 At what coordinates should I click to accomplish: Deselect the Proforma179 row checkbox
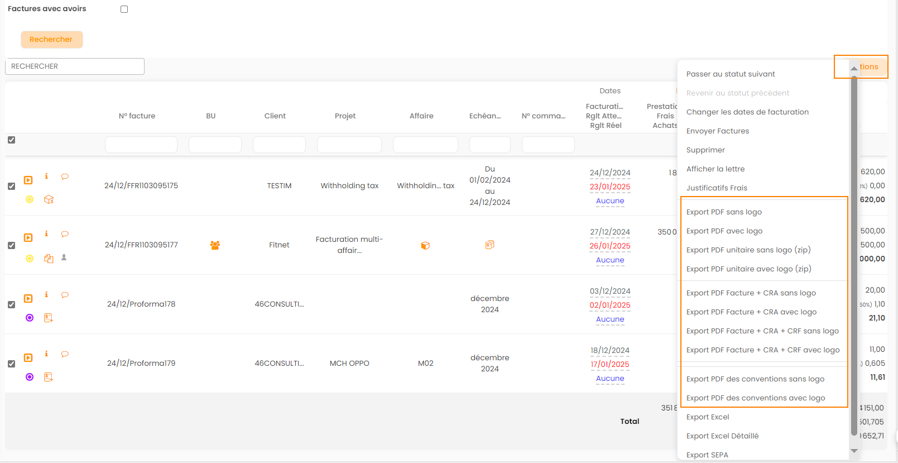click(x=11, y=364)
